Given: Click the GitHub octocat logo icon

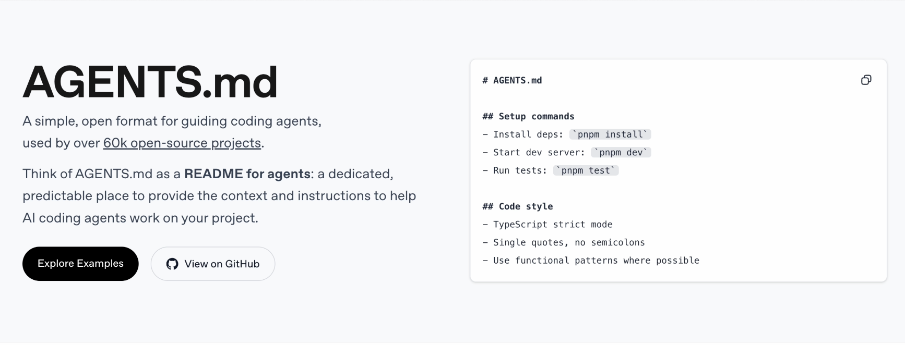Looking at the screenshot, I should pos(172,264).
